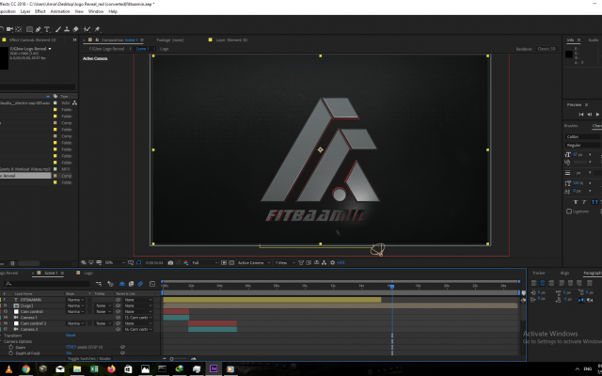Click Zoom property stopwatch
This screenshot has width=602, height=376.
tap(10, 347)
